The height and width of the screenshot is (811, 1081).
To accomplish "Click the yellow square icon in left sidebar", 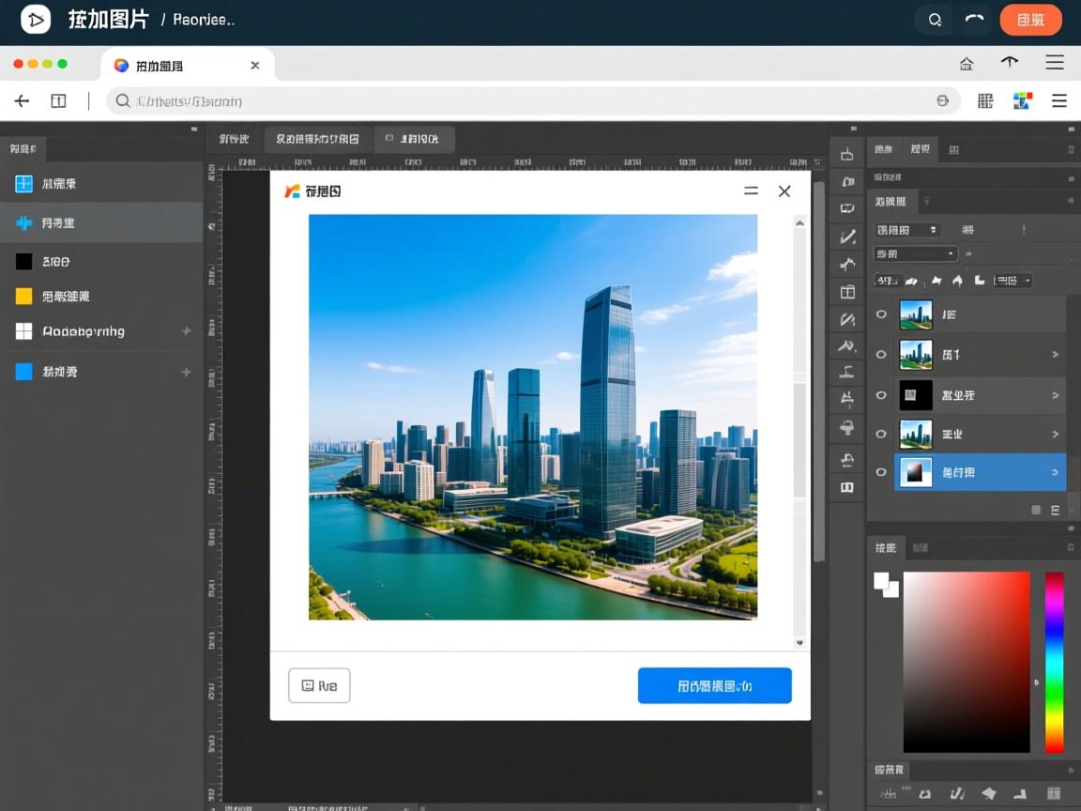I will 23,296.
